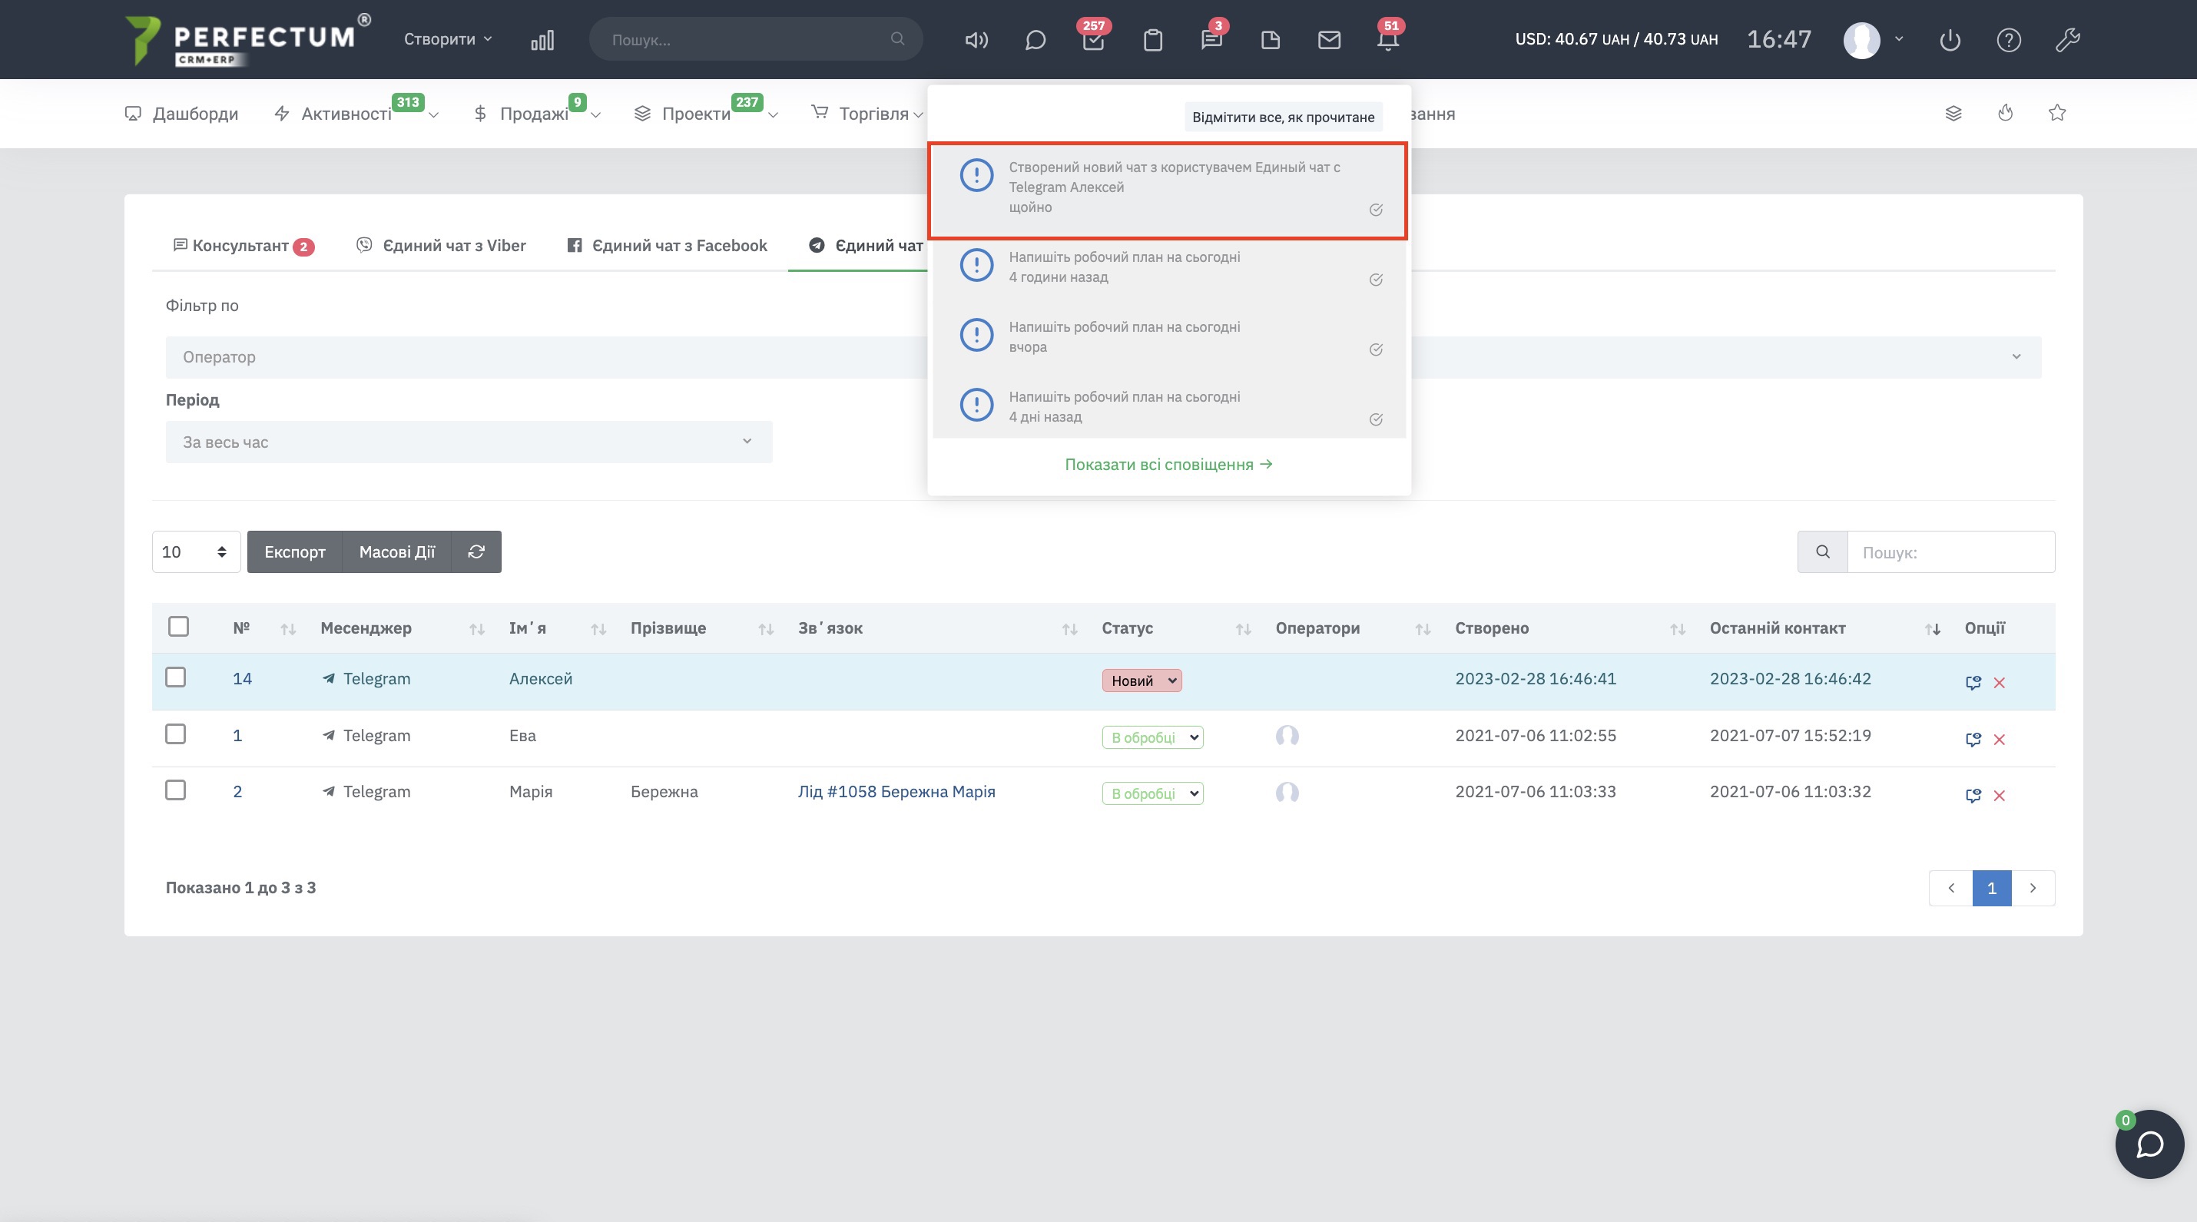2197x1222 pixels.
Task: Click the refresh table icon button
Action: click(x=477, y=551)
